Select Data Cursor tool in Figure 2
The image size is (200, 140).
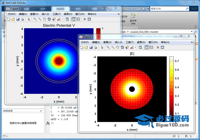[127, 48]
